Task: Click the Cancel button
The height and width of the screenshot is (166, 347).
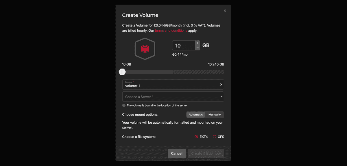Action: coord(177,153)
